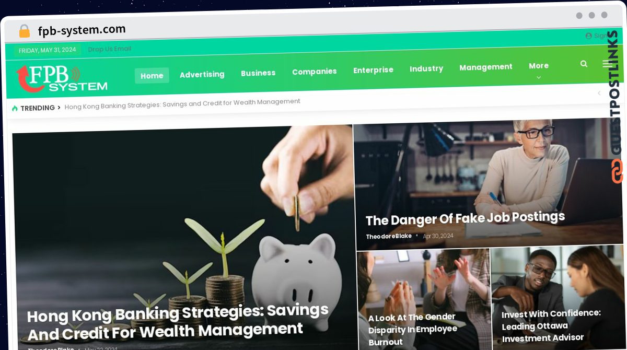This screenshot has width=627, height=350.
Task: Click the Sign in user icon
Action: (x=589, y=36)
